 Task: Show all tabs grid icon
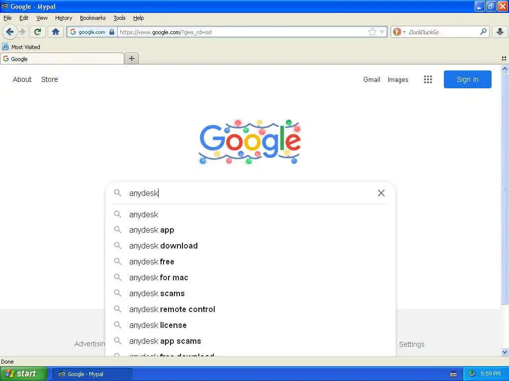click(x=504, y=59)
